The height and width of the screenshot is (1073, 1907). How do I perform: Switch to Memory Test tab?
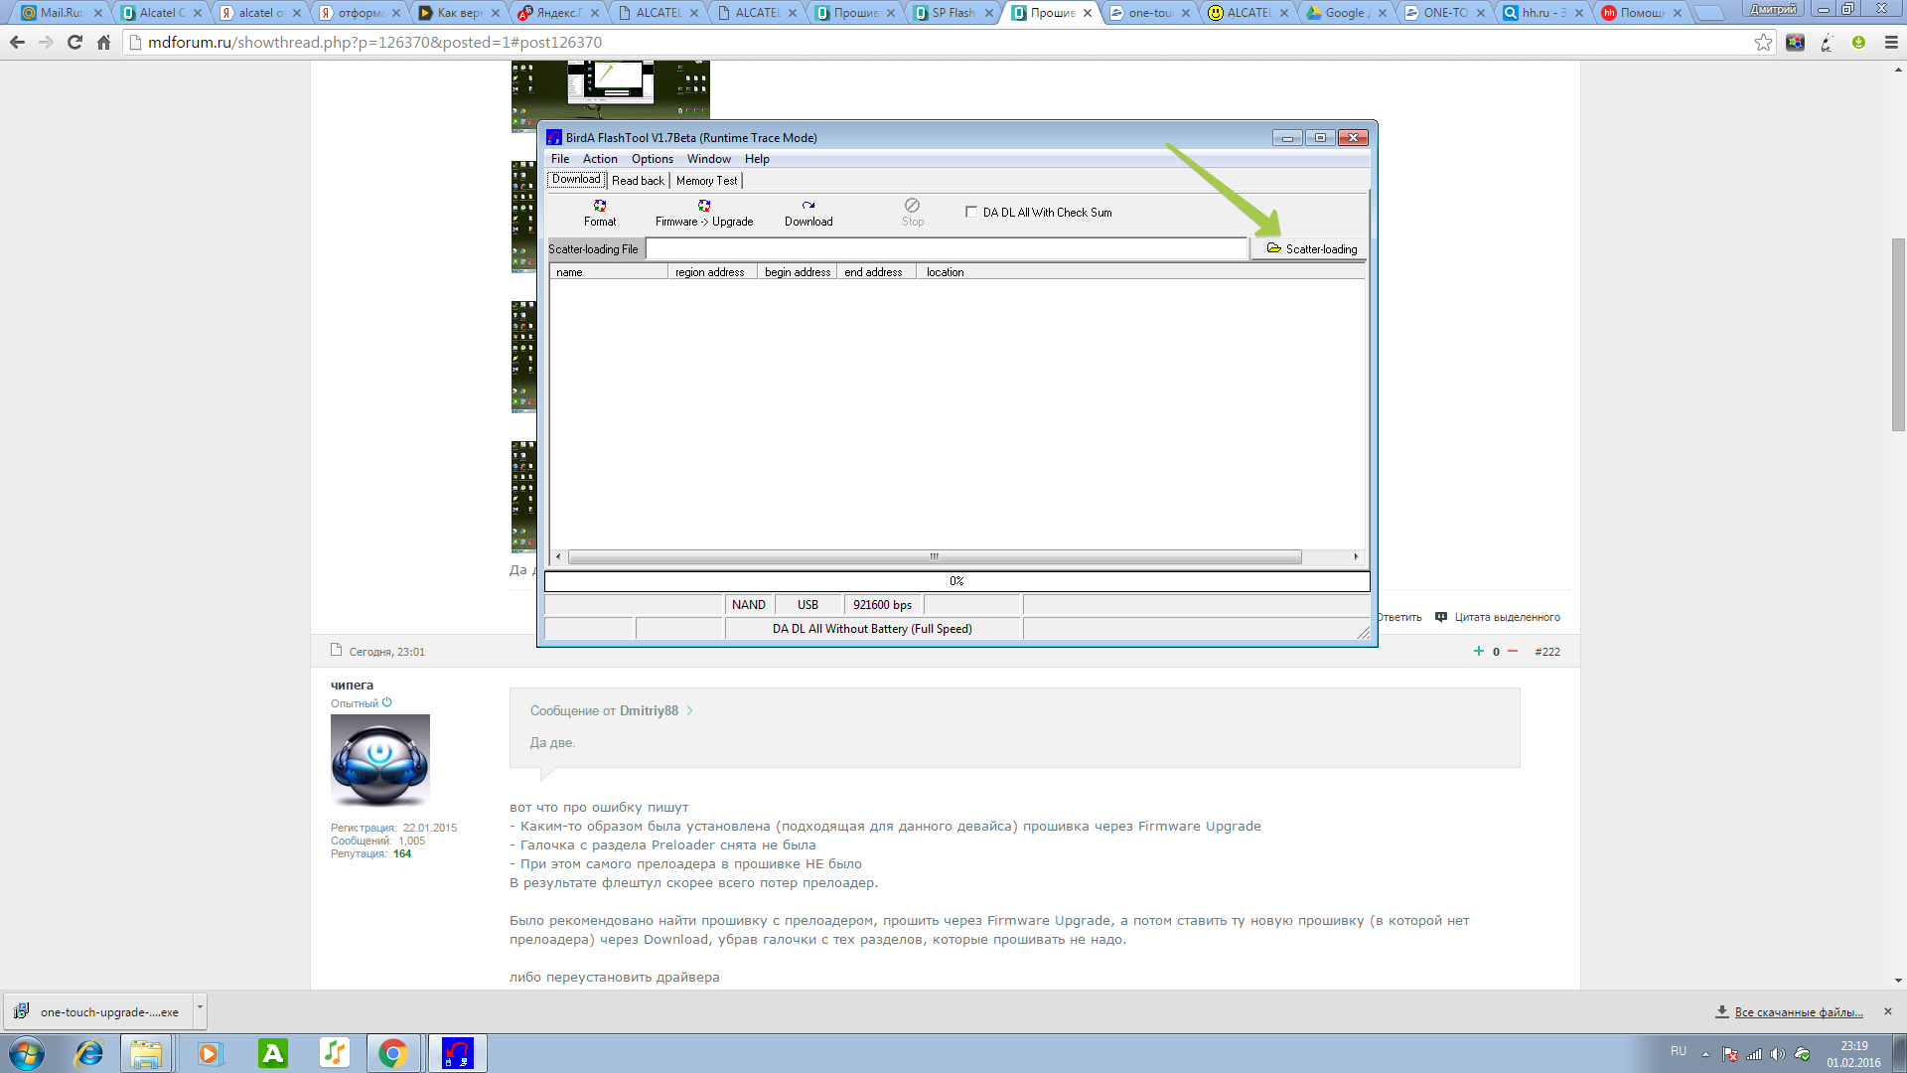[x=706, y=181]
